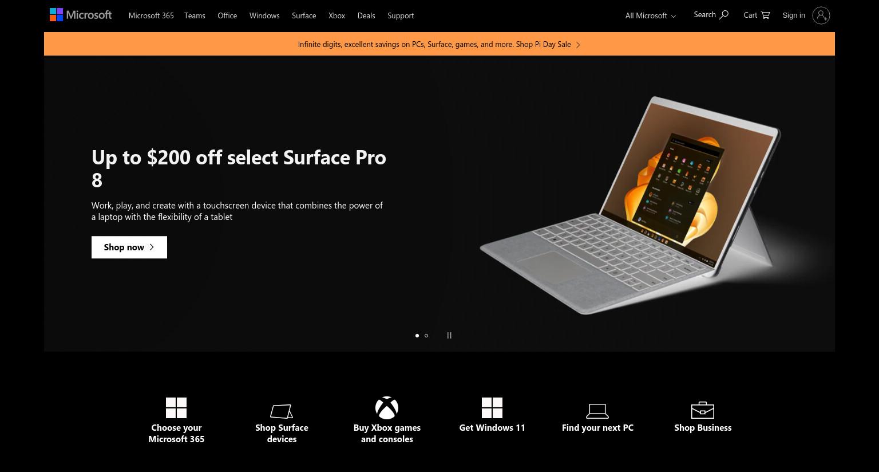Switch to first carousel slide dot

tap(417, 336)
